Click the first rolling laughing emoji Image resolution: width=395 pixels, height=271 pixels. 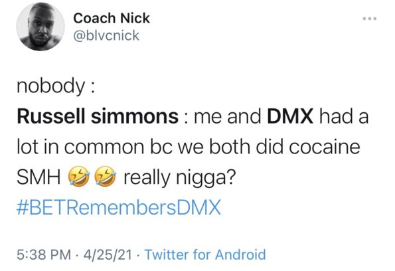(79, 177)
